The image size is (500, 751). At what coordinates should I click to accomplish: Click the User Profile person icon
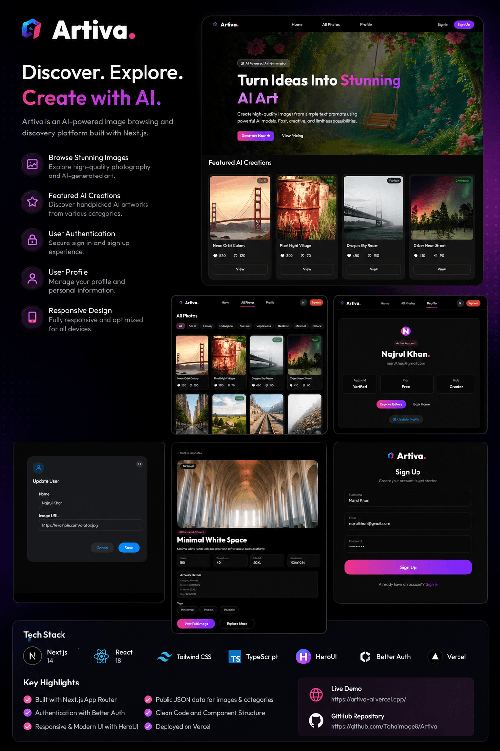pos(32,279)
